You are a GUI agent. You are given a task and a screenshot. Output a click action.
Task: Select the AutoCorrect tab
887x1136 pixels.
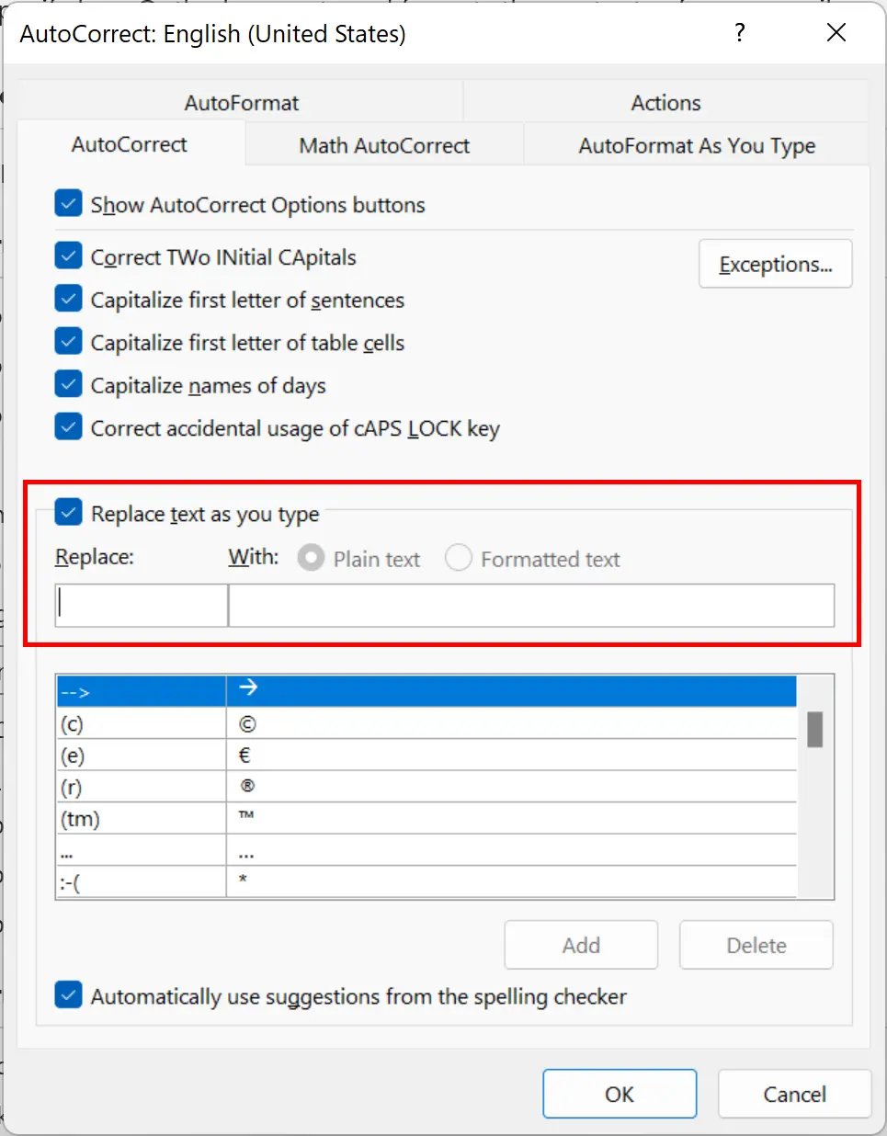click(x=130, y=144)
